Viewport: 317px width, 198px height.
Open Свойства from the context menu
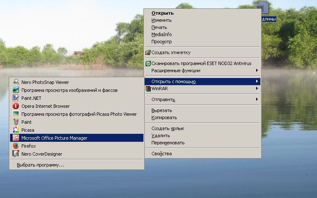pyautogui.click(x=203, y=154)
